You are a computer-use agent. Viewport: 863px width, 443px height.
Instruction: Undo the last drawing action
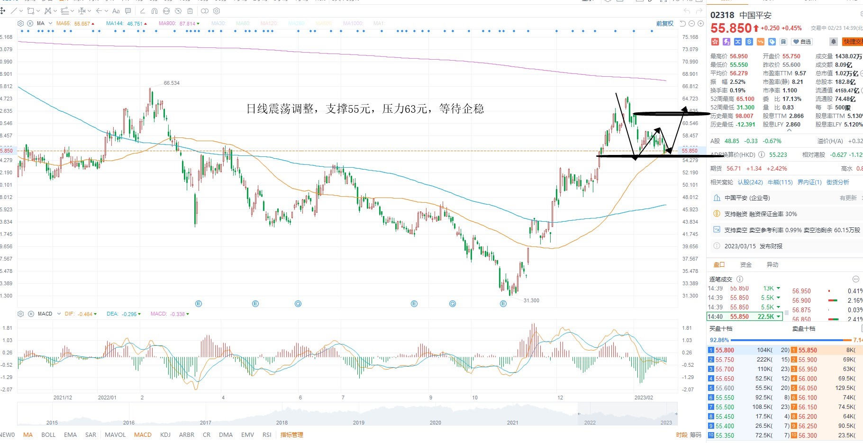687,11
